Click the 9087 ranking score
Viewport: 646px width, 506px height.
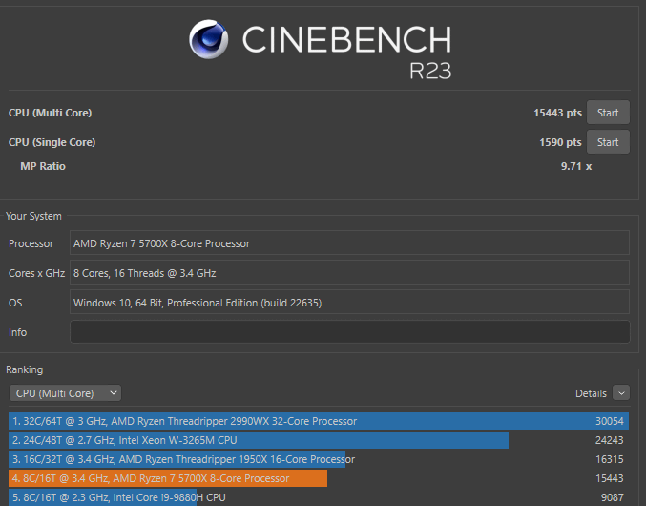click(613, 497)
